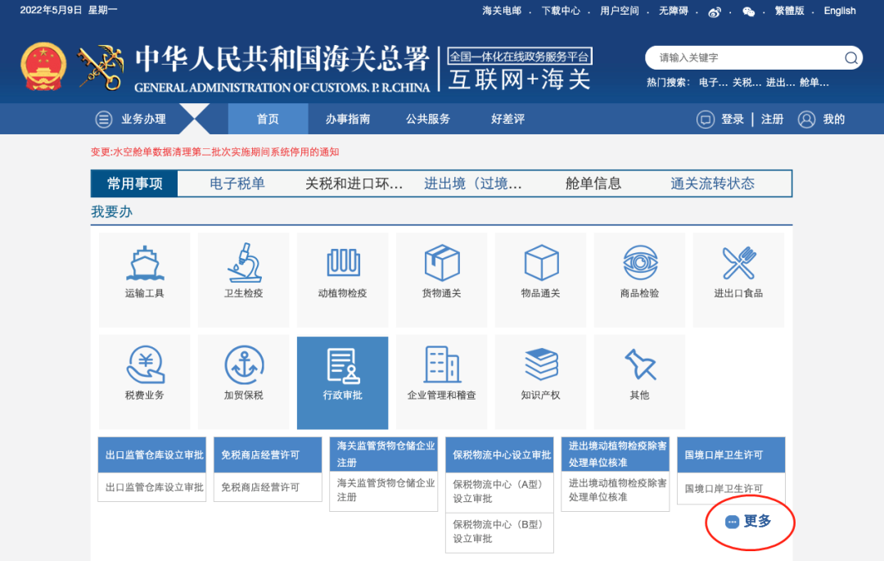Screen dimensions: 884x561
Task: Expand more approvals via 更多
Action: [x=748, y=523]
